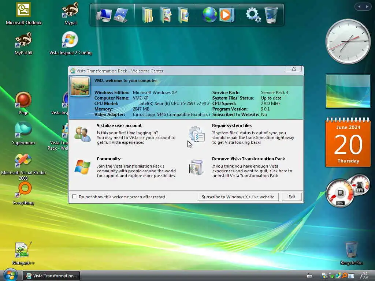Open the Everything search shortcut
This screenshot has width=375, height=281.
click(x=23, y=194)
